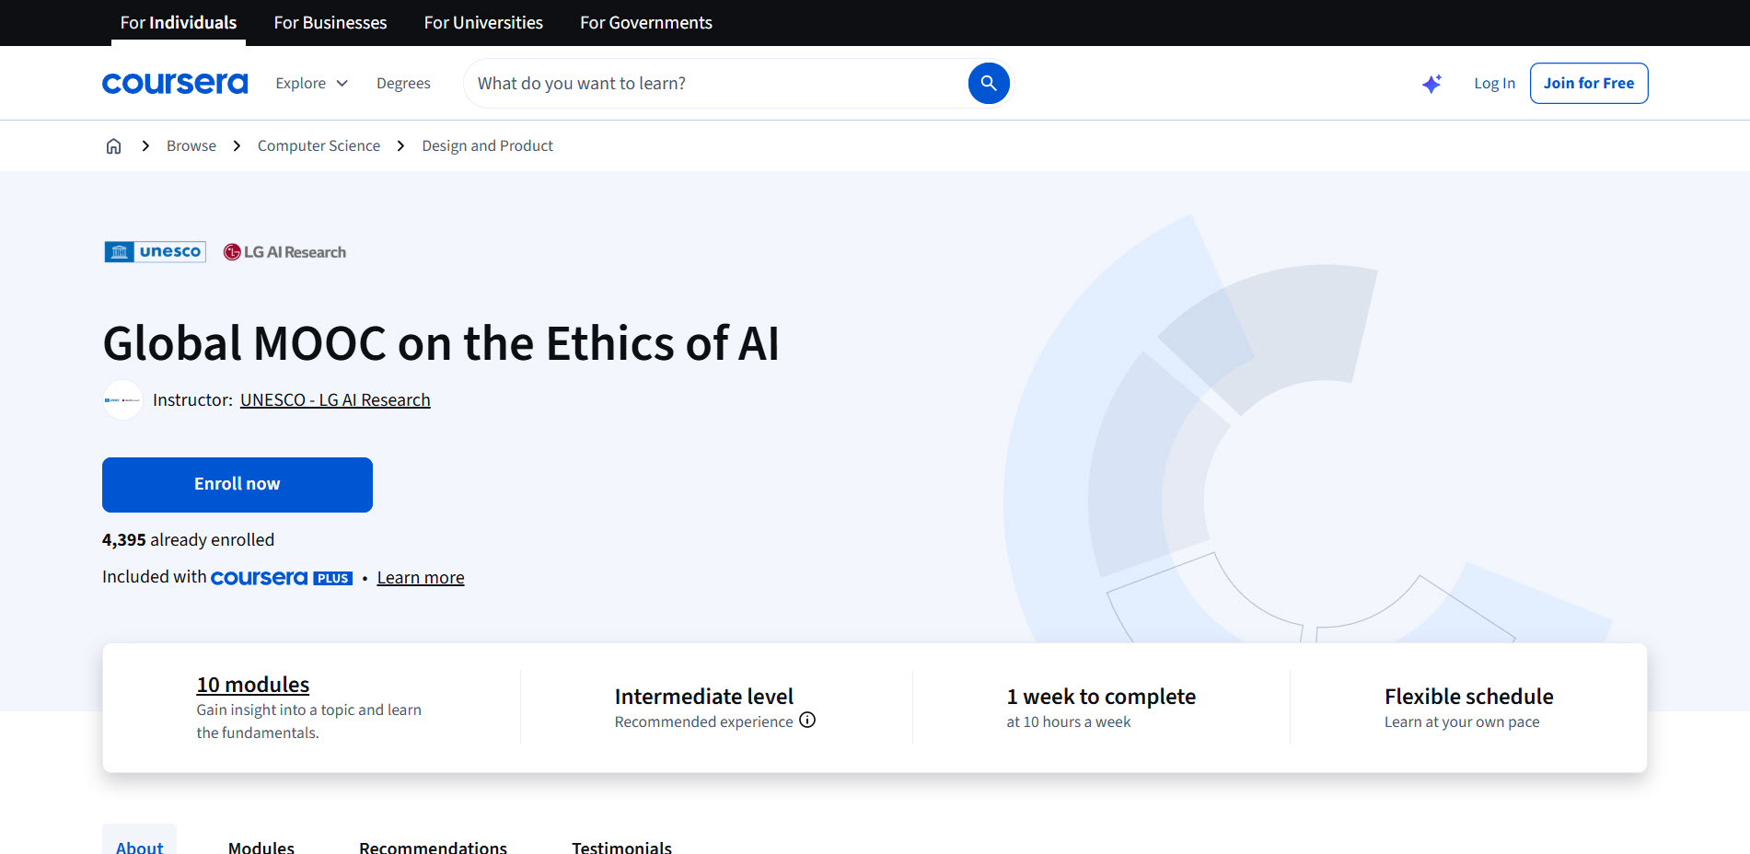Open the Design and Product breadcrumb
1750x854 pixels.
coord(488,146)
